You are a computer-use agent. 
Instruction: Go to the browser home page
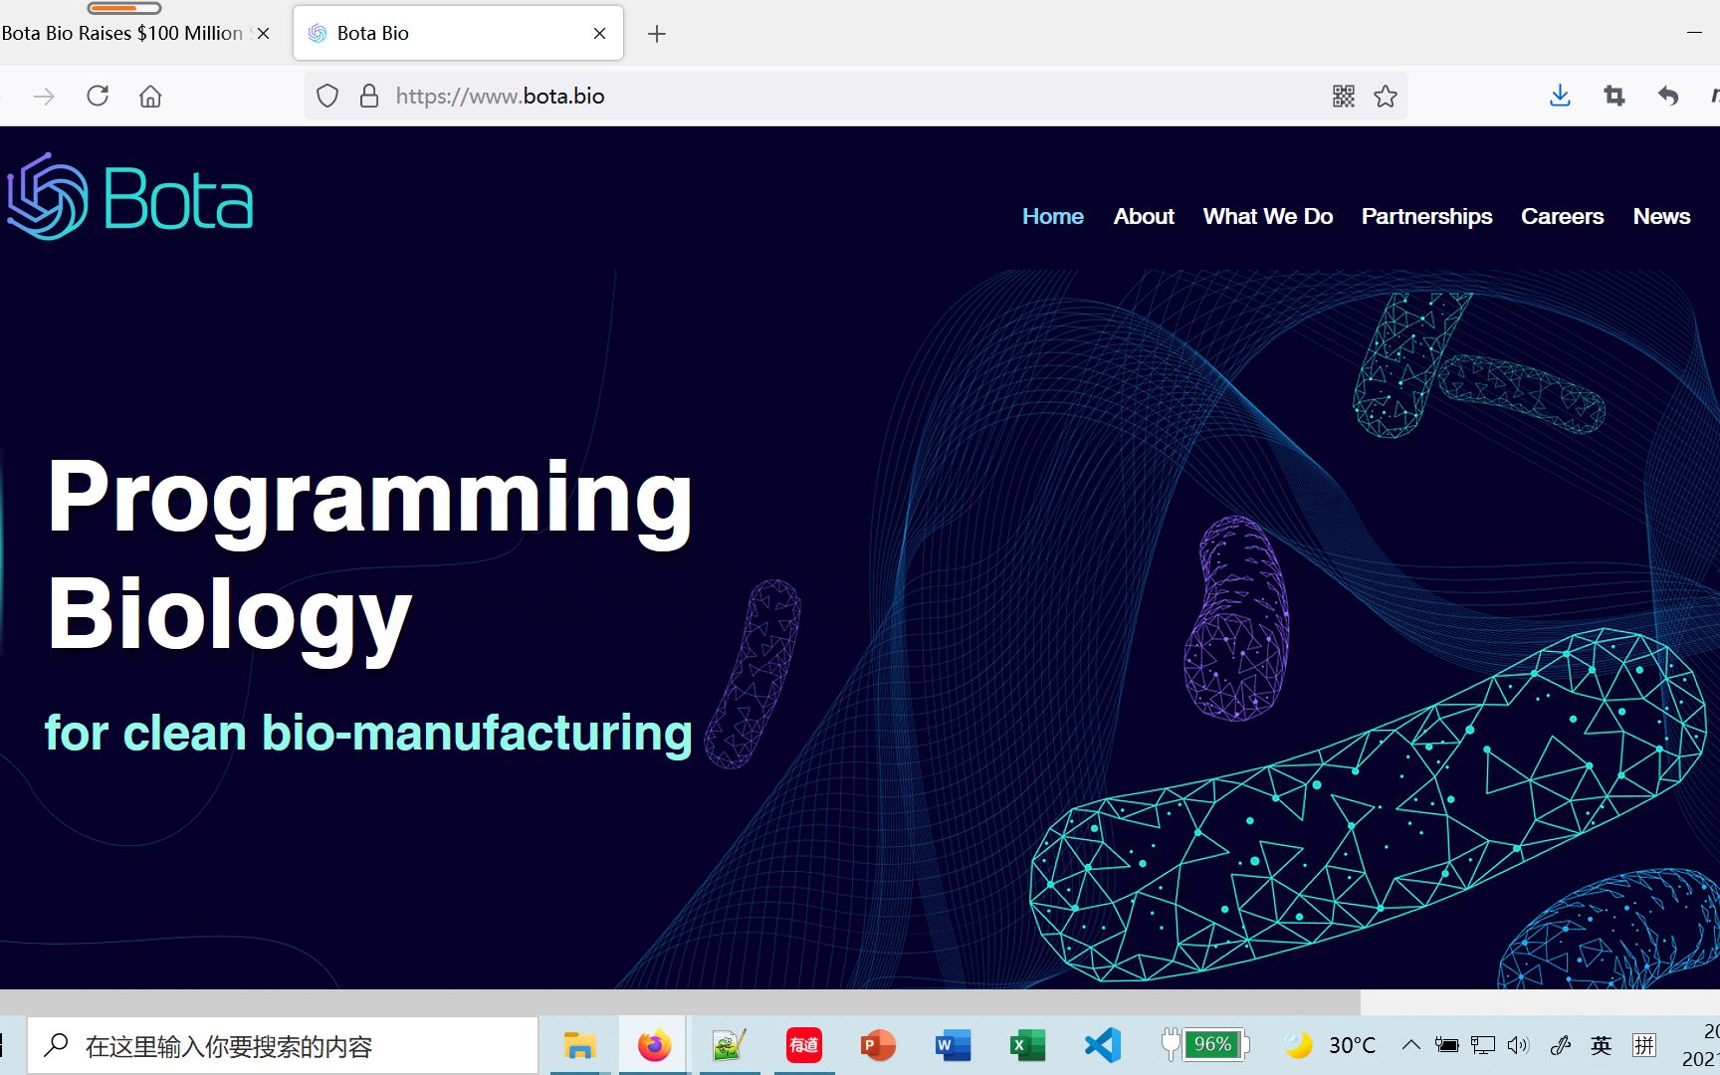point(150,96)
